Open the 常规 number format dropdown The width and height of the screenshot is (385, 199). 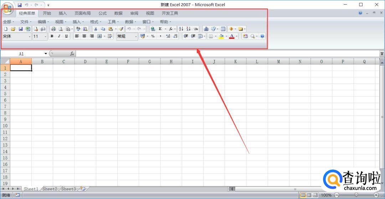136,37
